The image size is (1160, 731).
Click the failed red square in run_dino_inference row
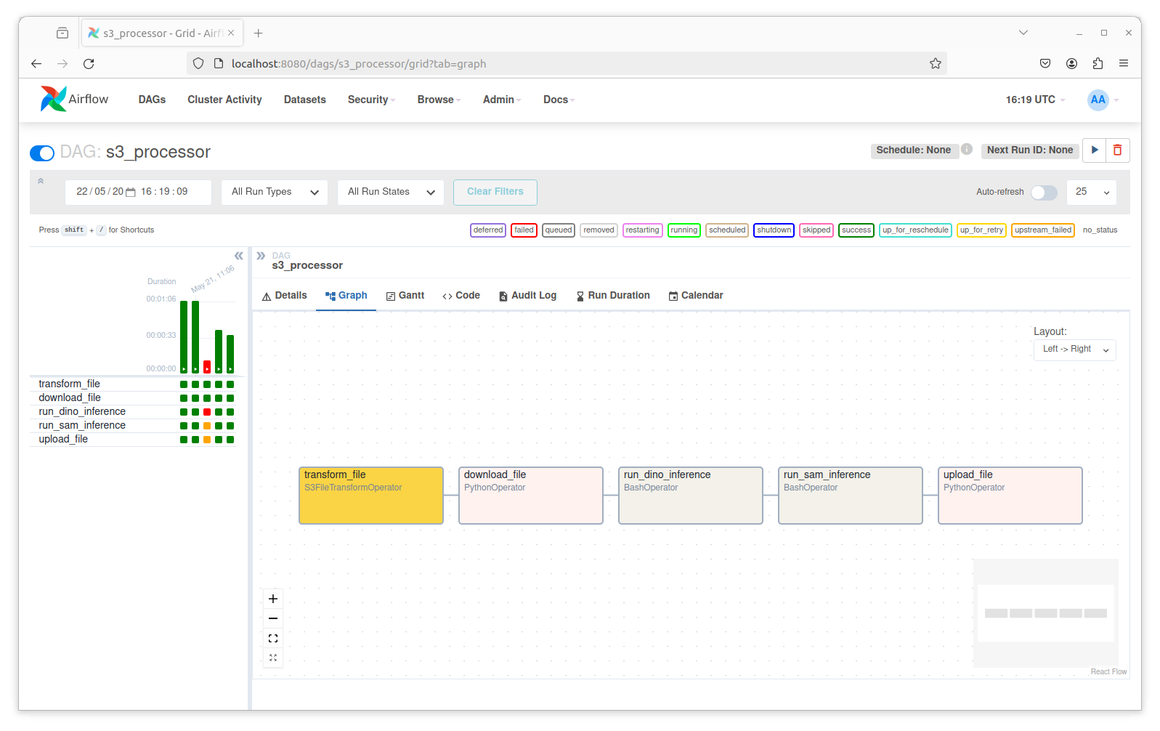pos(207,412)
